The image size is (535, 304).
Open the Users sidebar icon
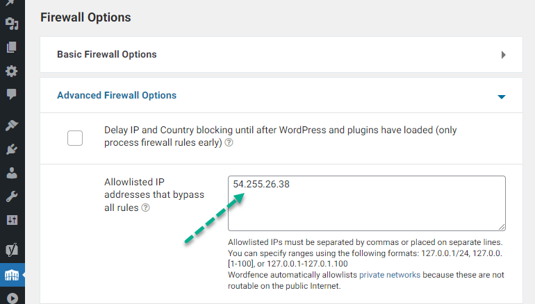tap(12, 173)
